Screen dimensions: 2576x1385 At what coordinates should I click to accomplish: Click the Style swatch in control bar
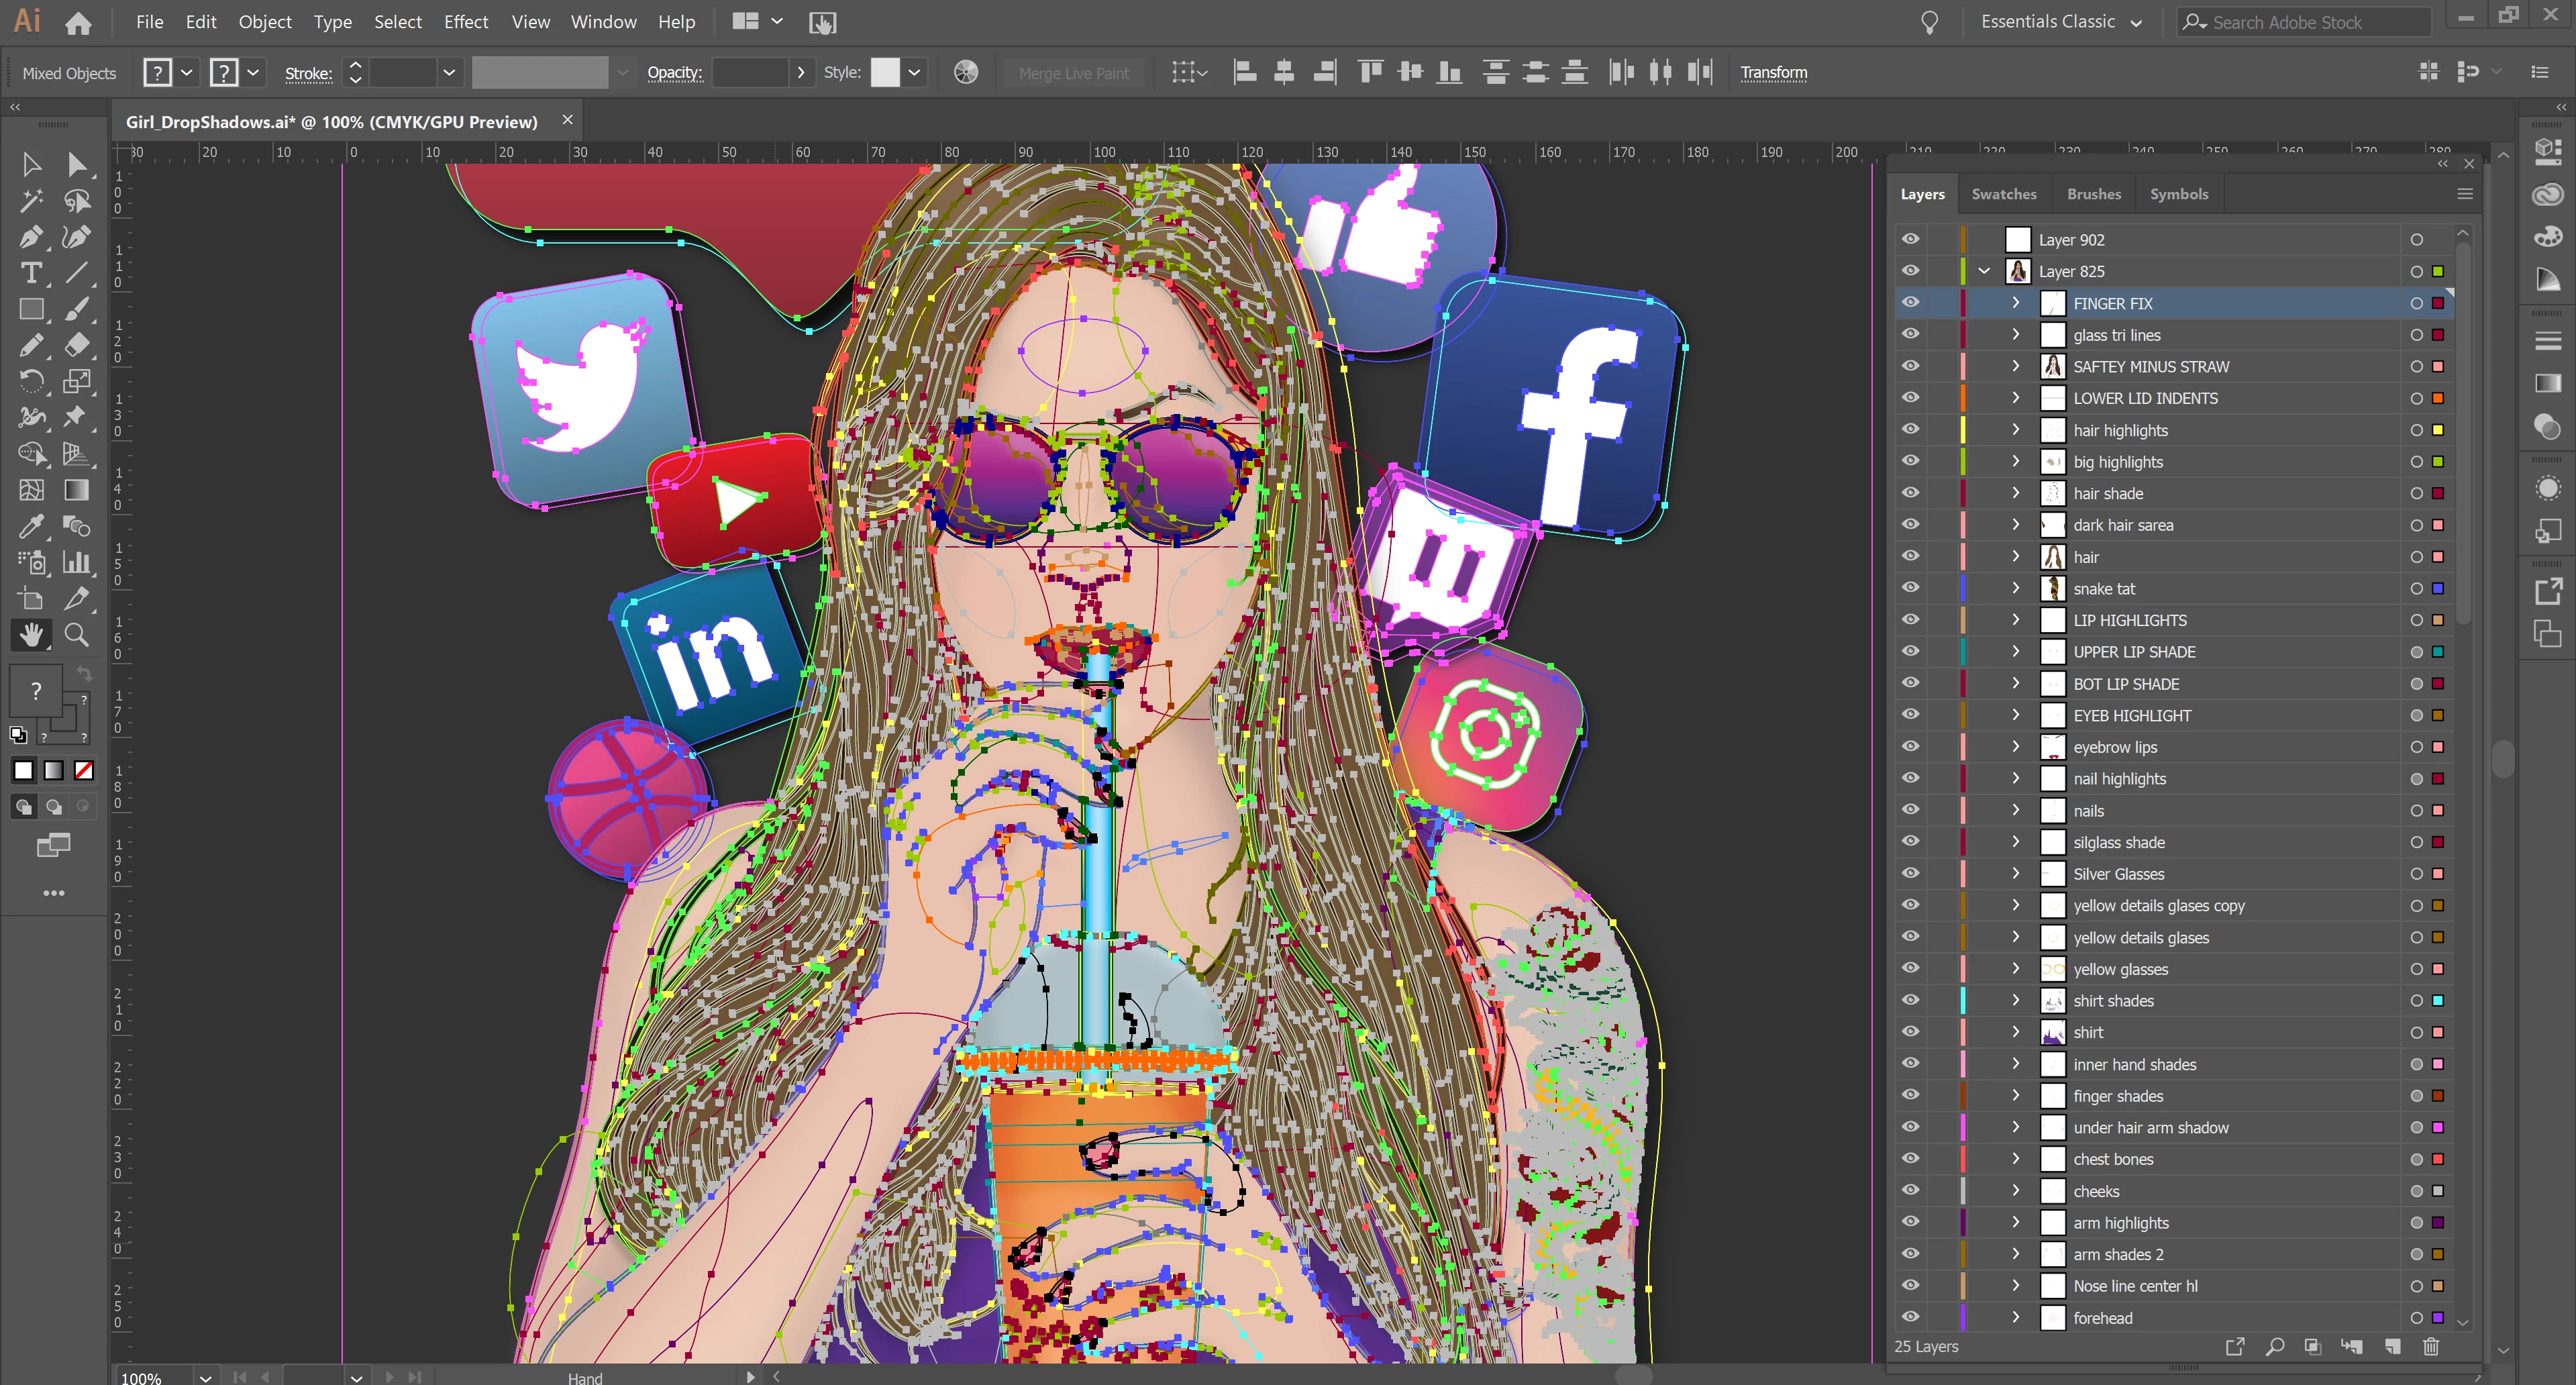pyautogui.click(x=885, y=72)
